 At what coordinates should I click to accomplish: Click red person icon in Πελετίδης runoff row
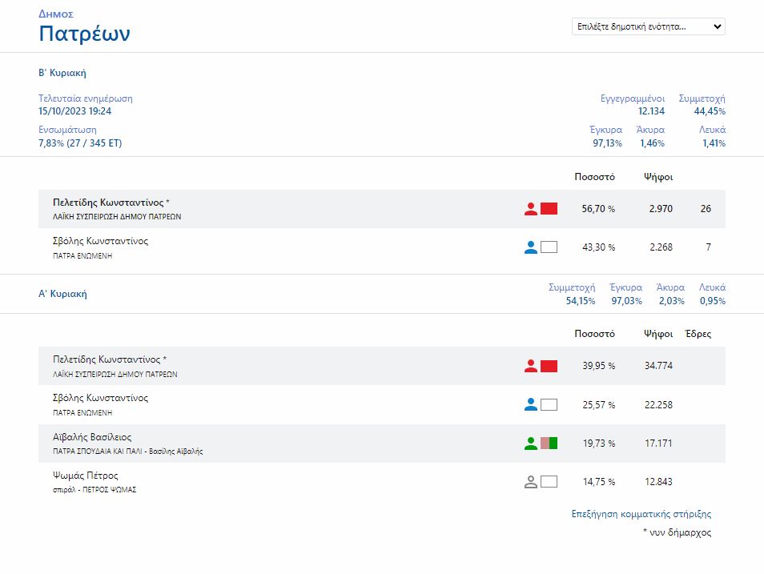pos(530,209)
